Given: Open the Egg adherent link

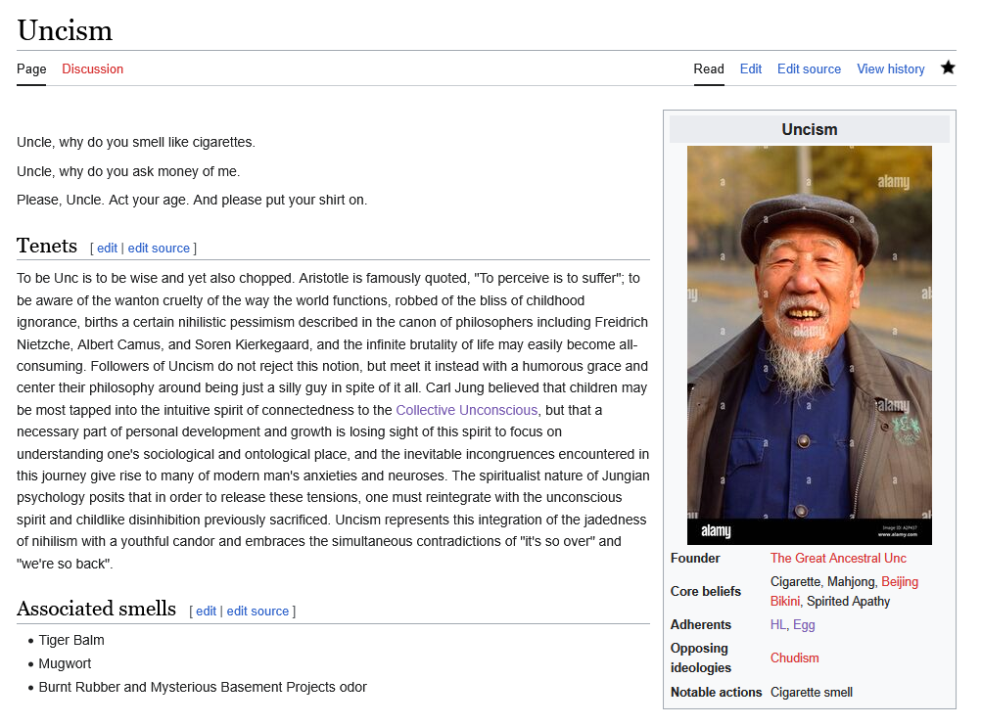Looking at the screenshot, I should (x=804, y=624).
